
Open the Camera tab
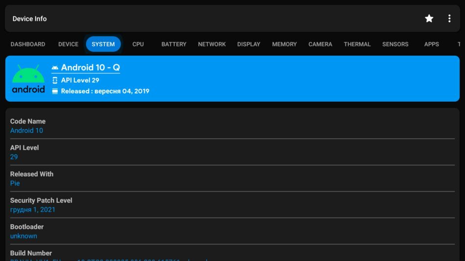click(x=320, y=44)
